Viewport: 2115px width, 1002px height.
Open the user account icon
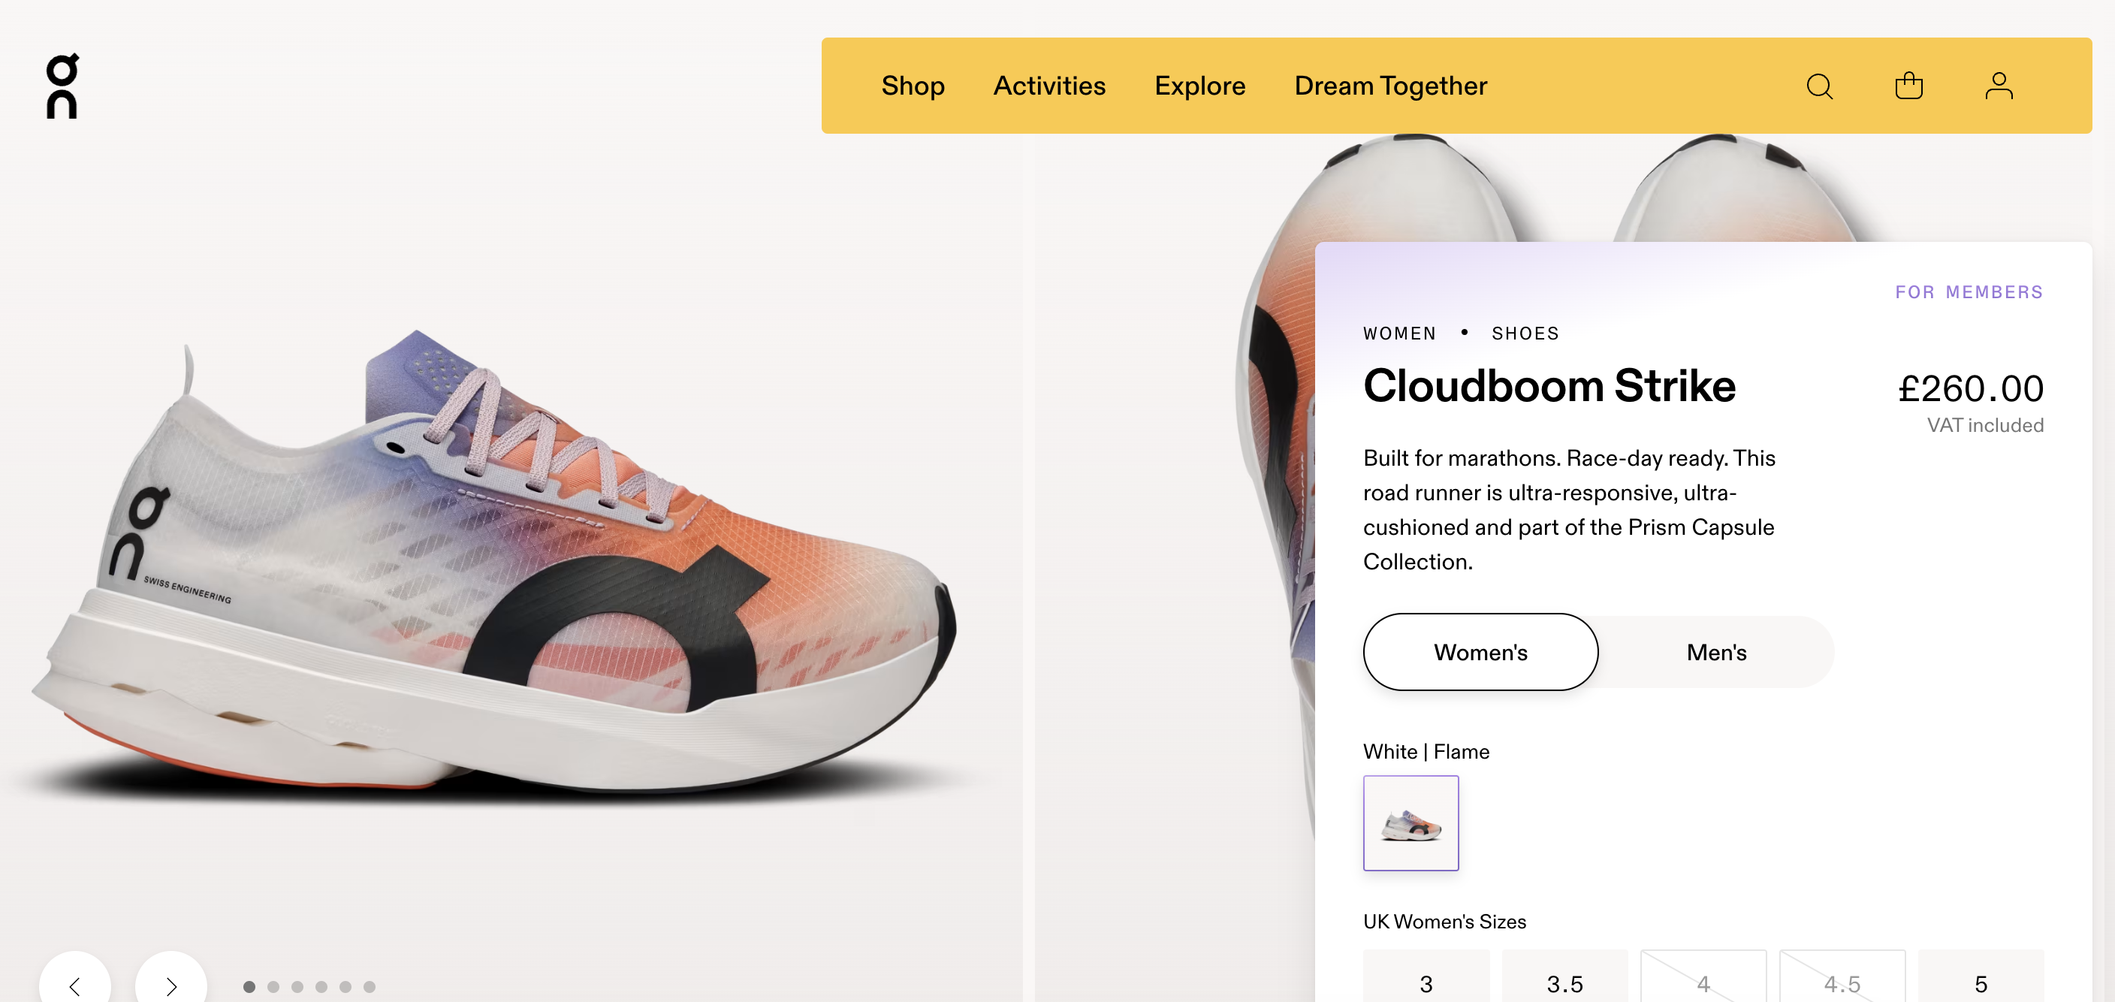[x=1999, y=86]
